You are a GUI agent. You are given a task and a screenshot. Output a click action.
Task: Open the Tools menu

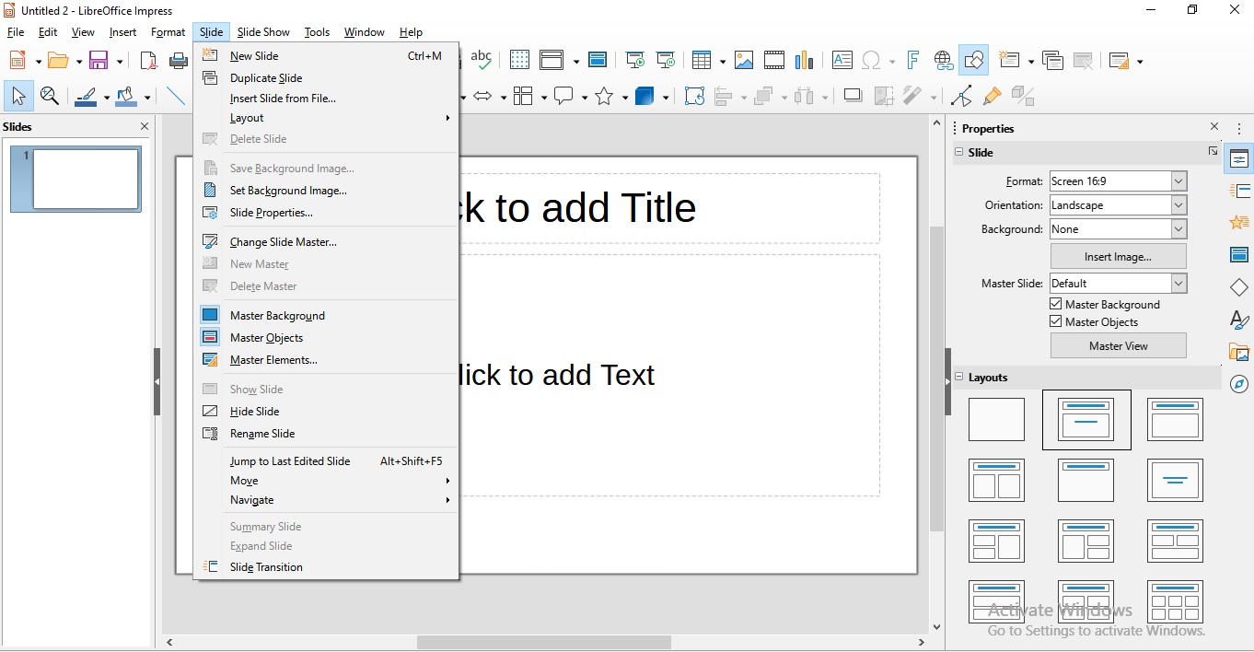coord(317,32)
